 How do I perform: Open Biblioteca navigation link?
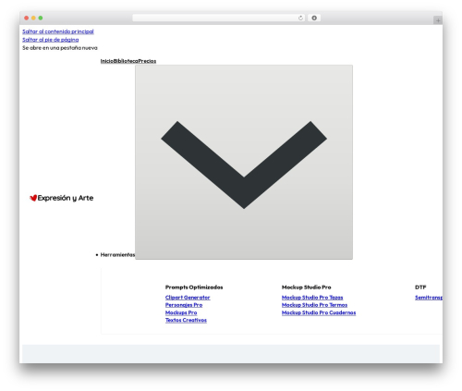[x=126, y=61]
